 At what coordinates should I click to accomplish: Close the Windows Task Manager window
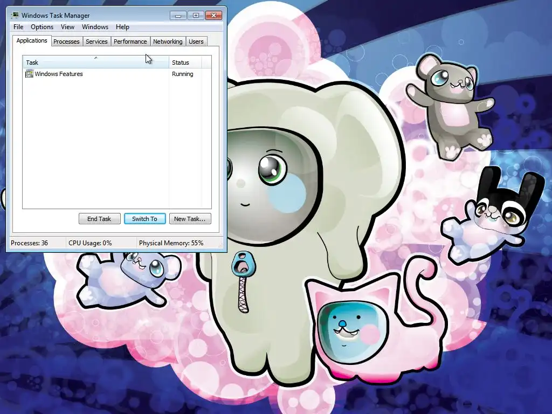[213, 15]
